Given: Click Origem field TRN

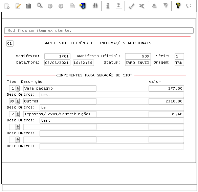Looking at the screenshot, I should click(x=179, y=63).
